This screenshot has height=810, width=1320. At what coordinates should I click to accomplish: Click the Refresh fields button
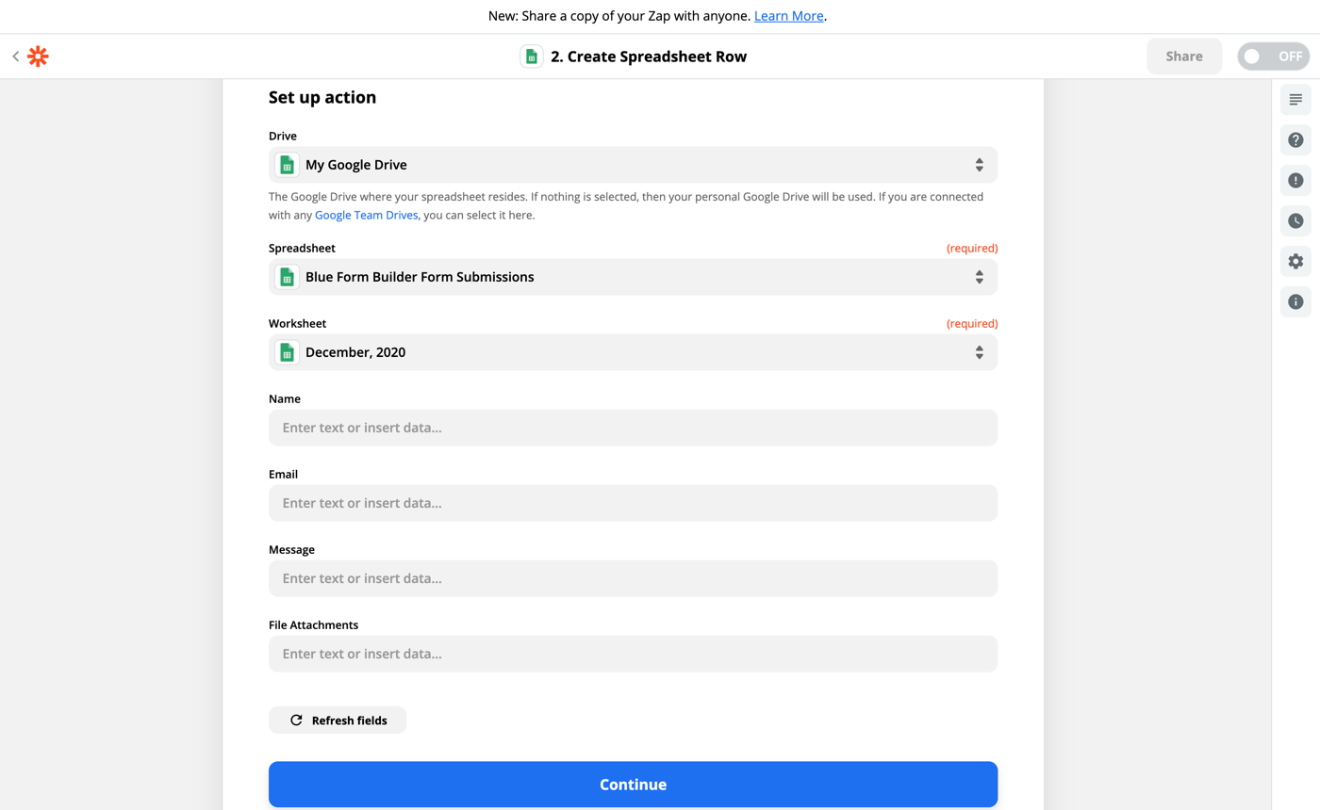pos(337,720)
